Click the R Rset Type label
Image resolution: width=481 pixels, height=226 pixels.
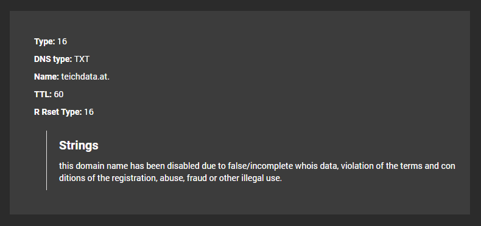[x=58, y=112]
